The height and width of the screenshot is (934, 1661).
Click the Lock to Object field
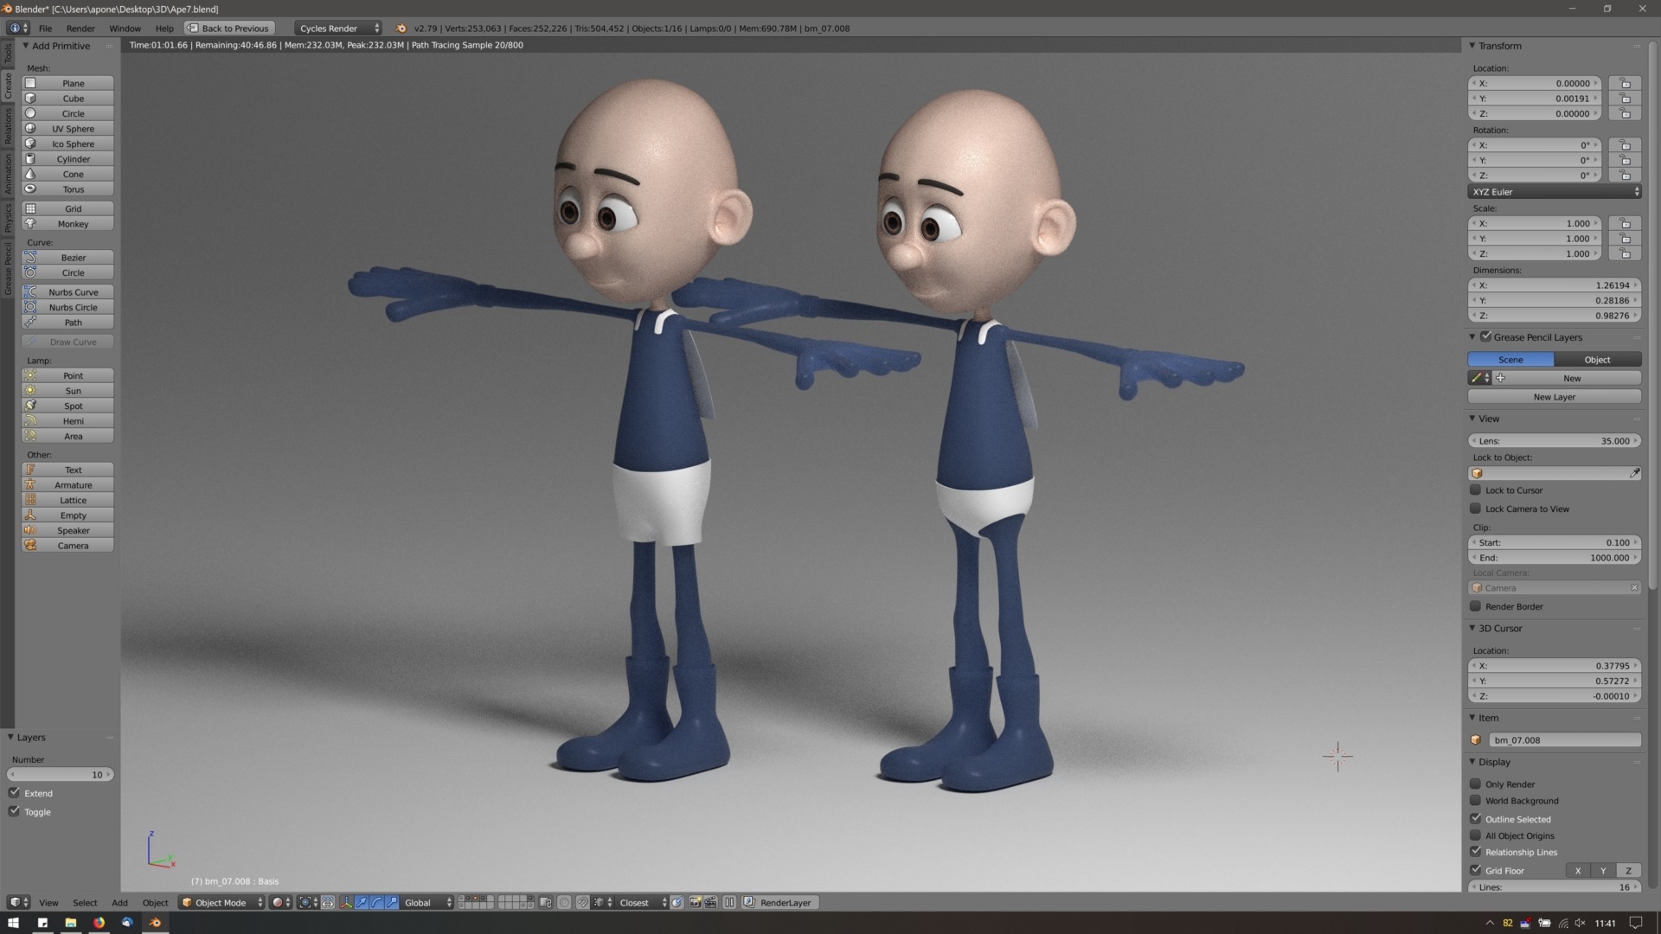point(1555,473)
